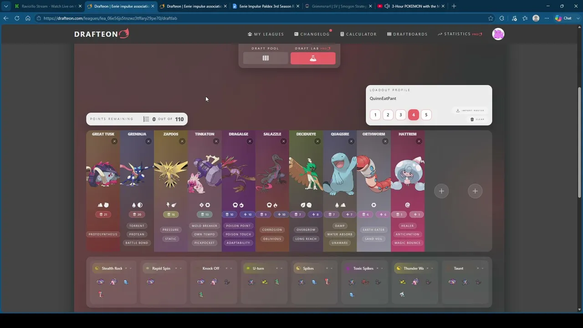Viewport: 583px width, 328px height.
Task: Switch to the Grimmsnarl Smogon browser tab
Action: pos(338,6)
